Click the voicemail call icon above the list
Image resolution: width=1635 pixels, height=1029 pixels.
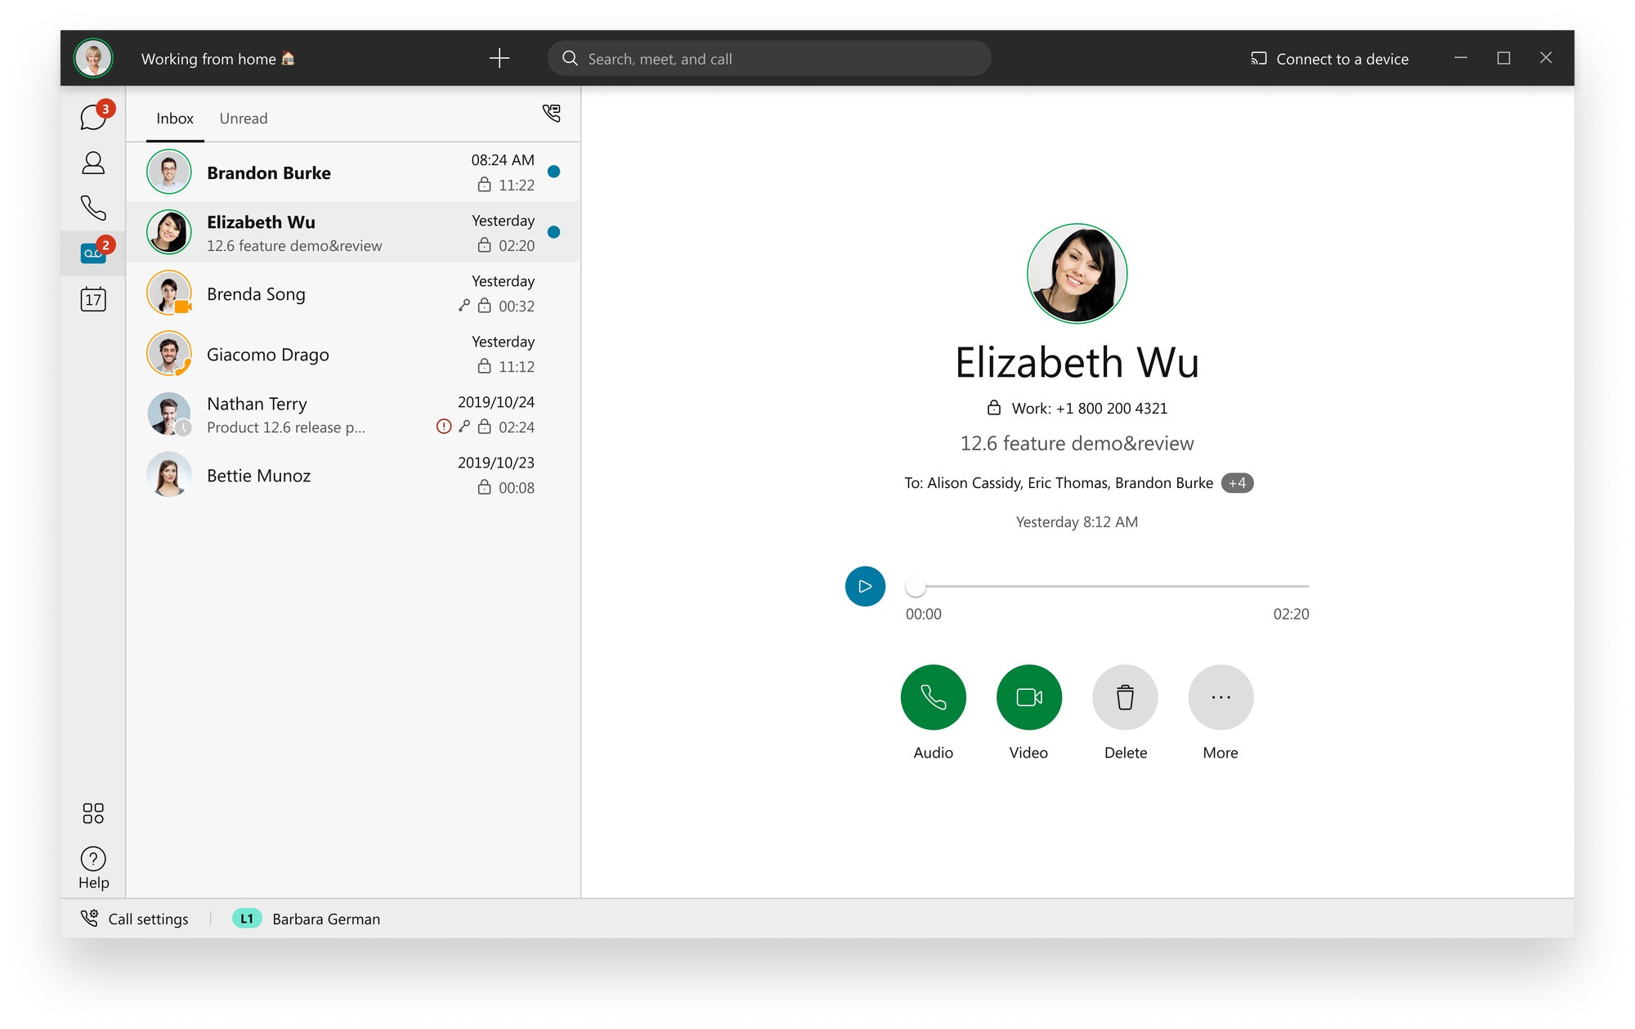click(x=552, y=113)
